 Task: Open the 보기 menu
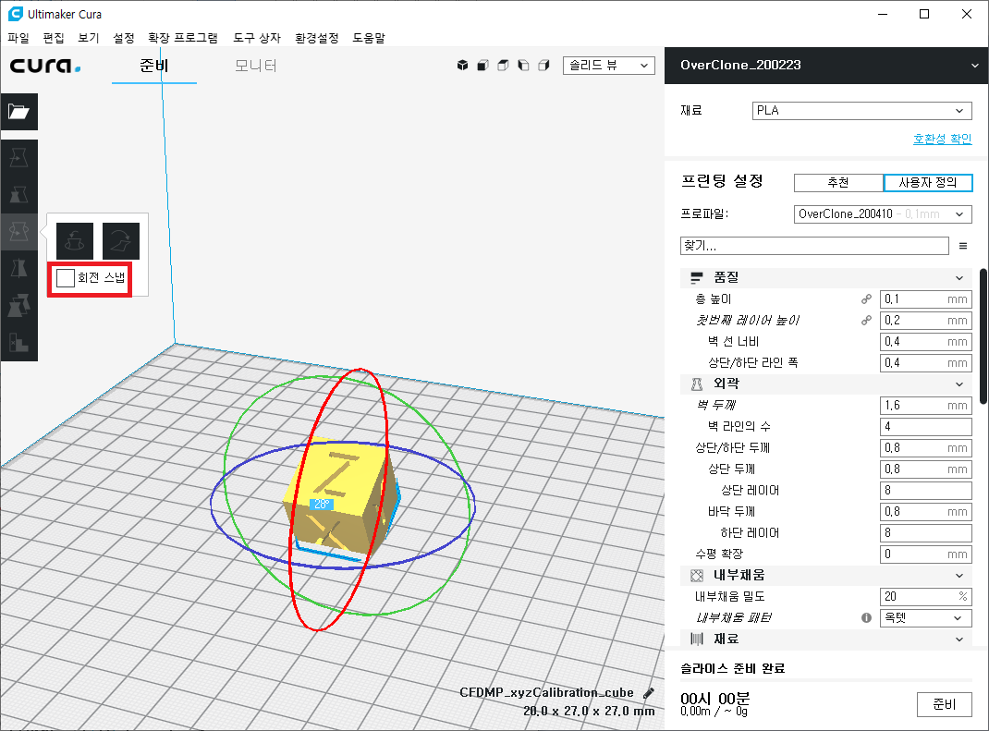pos(89,38)
